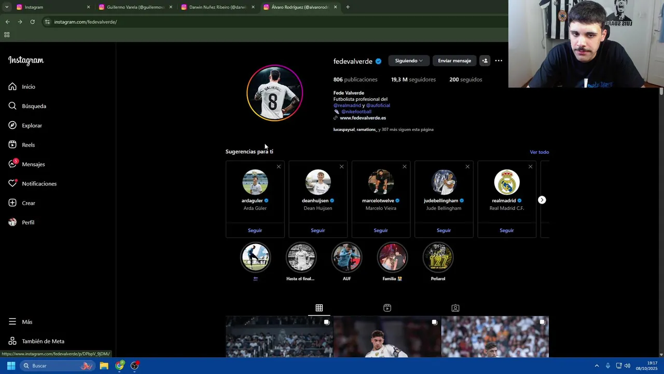Open @aufoficial link in bio
The width and height of the screenshot is (664, 374).
coord(378,105)
